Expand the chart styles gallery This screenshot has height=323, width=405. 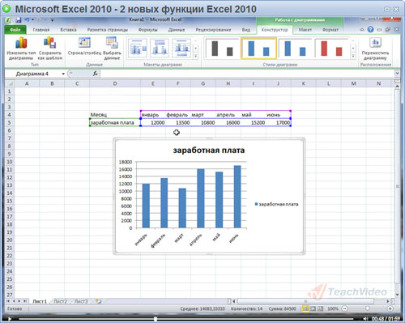[x=353, y=56]
